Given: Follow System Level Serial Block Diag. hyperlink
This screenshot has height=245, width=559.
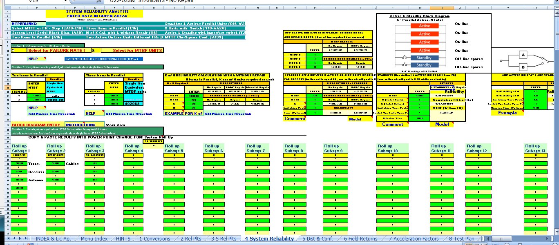Looking at the screenshot, I should [x=47, y=33].
